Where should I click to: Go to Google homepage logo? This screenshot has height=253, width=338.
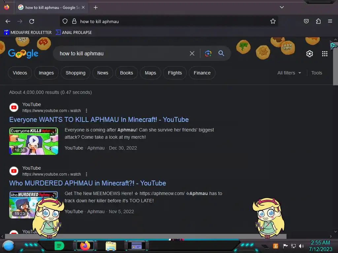coord(23,53)
